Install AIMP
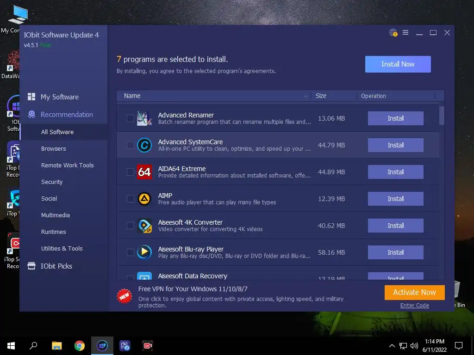Screen dimensions: 474x355 (x=395, y=199)
